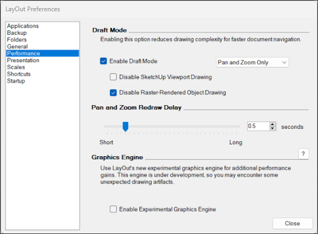Select the Performance category
318x234 pixels.
pos(42,54)
